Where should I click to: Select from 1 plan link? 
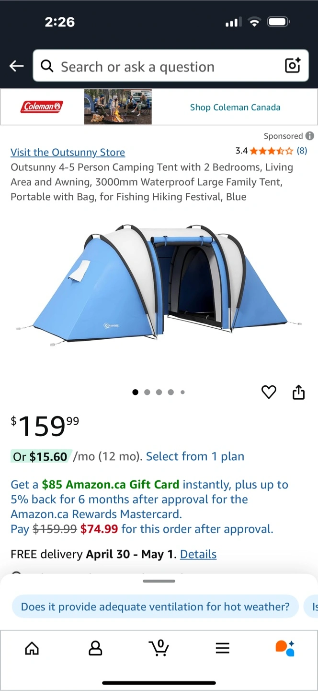(x=195, y=456)
